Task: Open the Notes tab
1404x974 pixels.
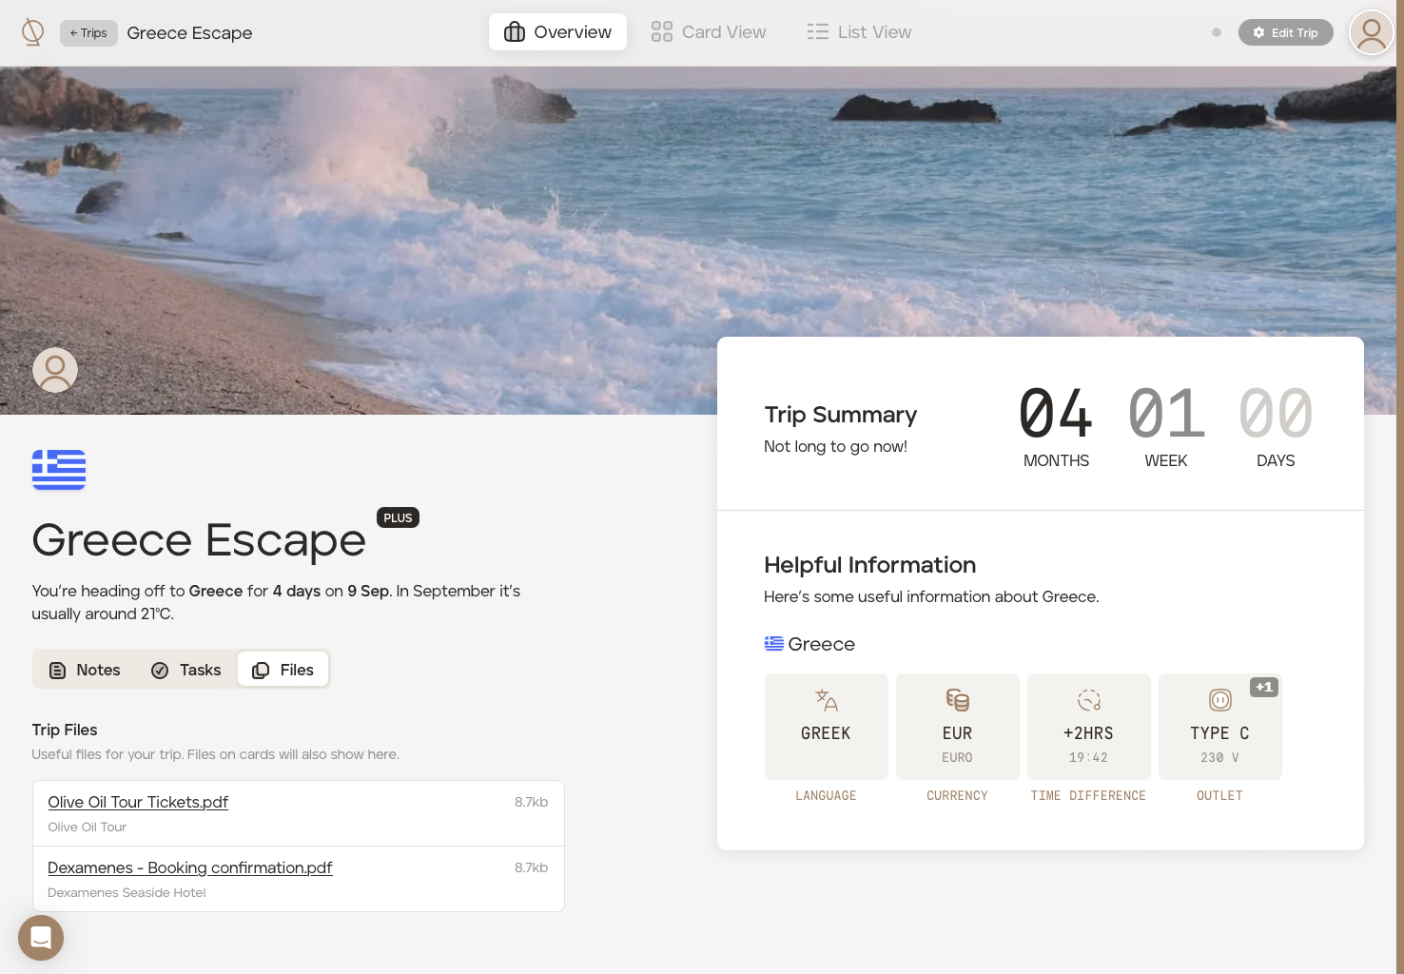Action: coord(85,670)
